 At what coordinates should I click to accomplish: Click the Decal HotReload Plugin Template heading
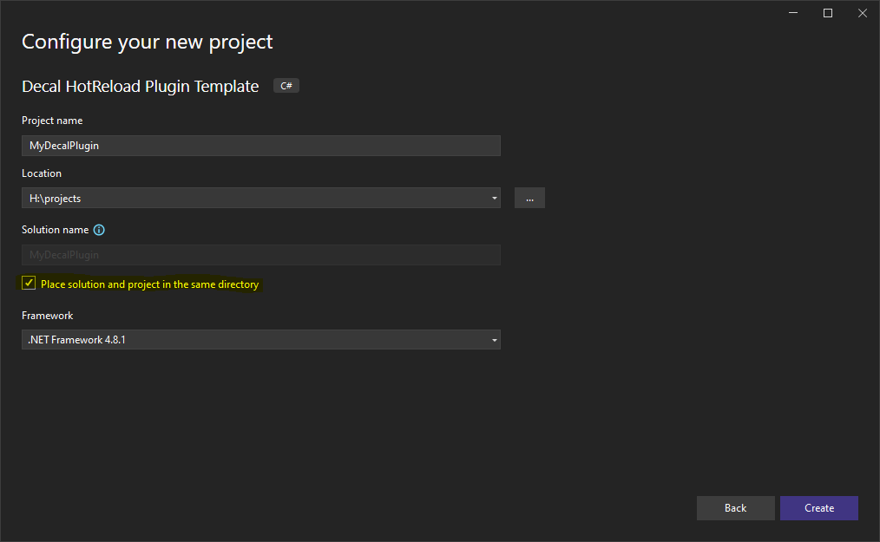tap(141, 87)
